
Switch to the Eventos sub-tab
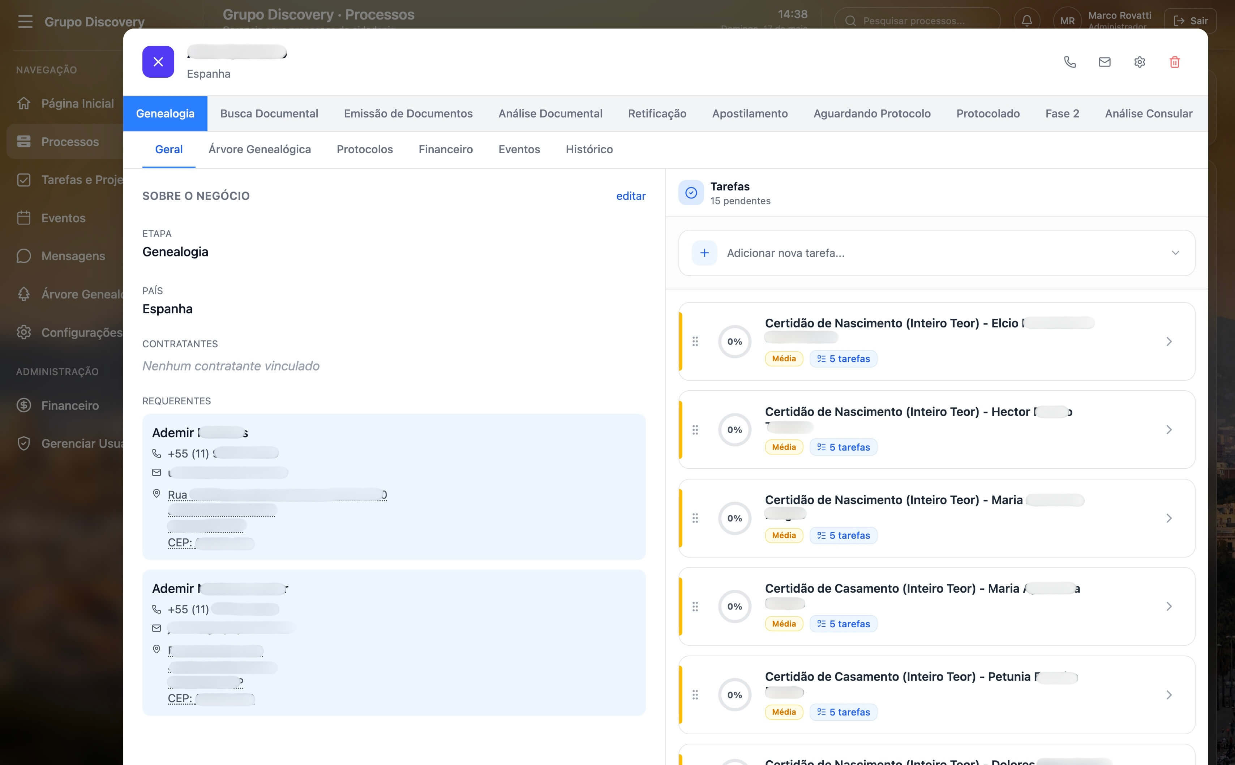tap(519, 149)
